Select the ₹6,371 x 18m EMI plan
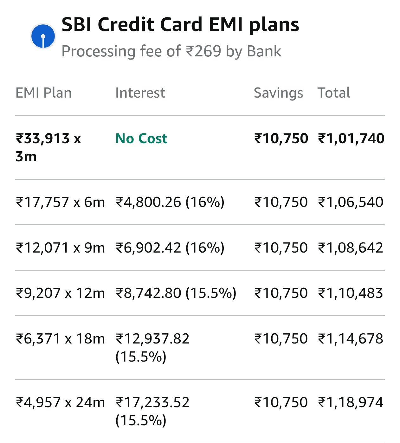Viewport: 400px width, 443px height. click(x=60, y=339)
